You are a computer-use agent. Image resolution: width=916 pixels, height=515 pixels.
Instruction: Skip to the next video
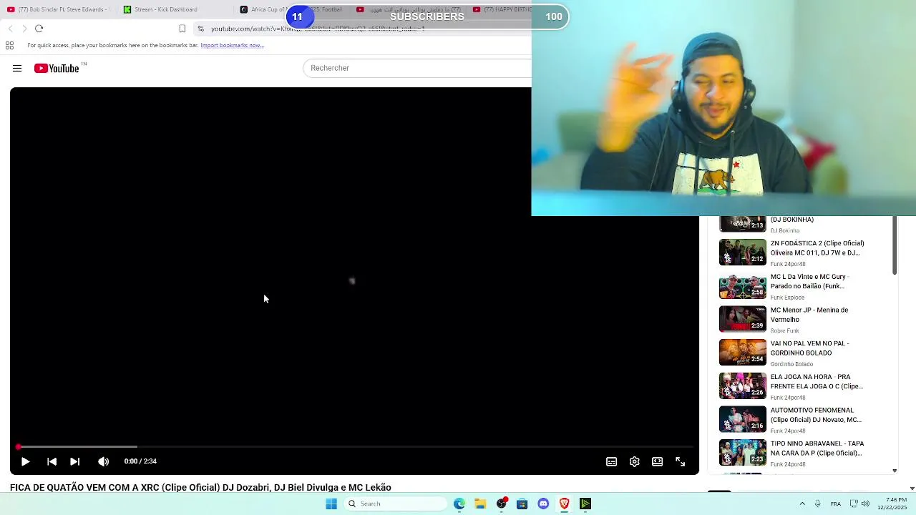pos(74,461)
